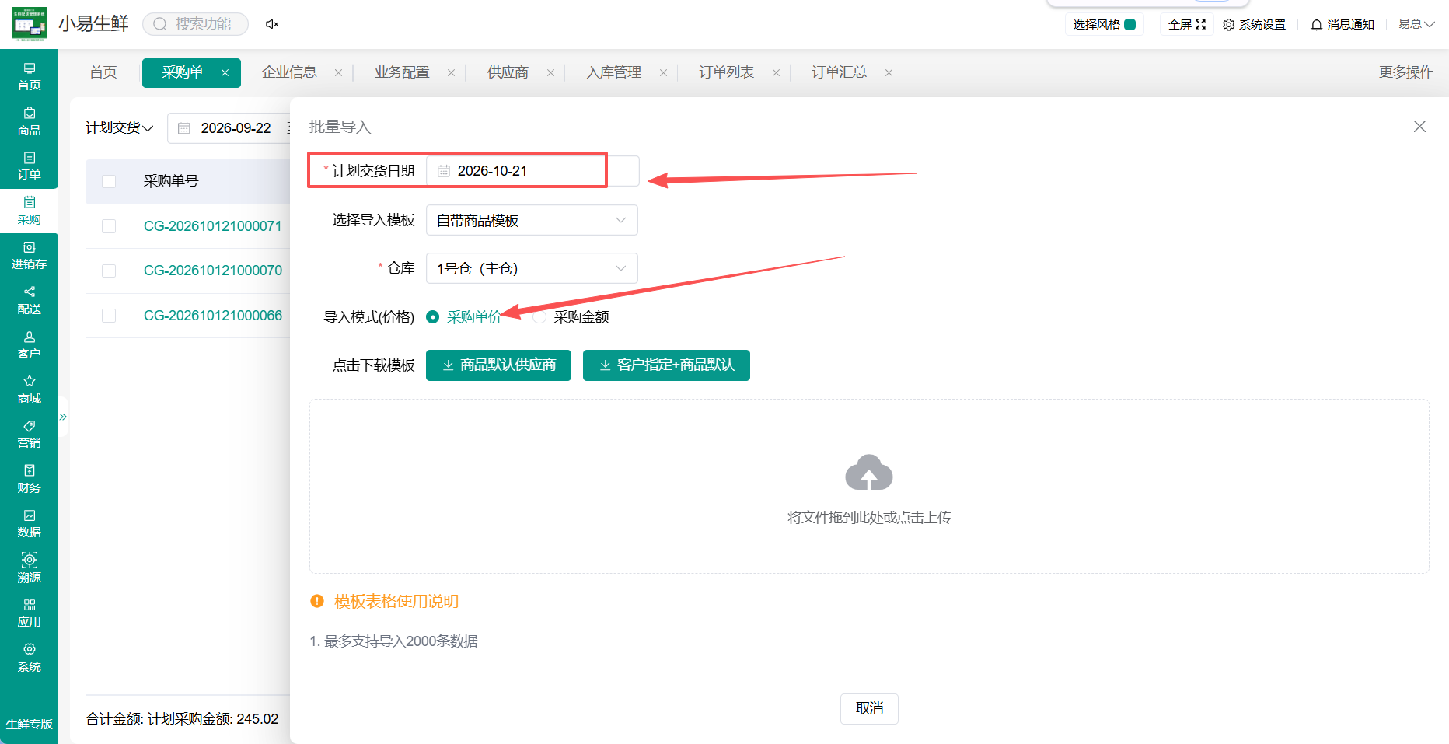The image size is (1449, 744).
Task: Select 采购 module in sidebar
Action: coord(29,211)
